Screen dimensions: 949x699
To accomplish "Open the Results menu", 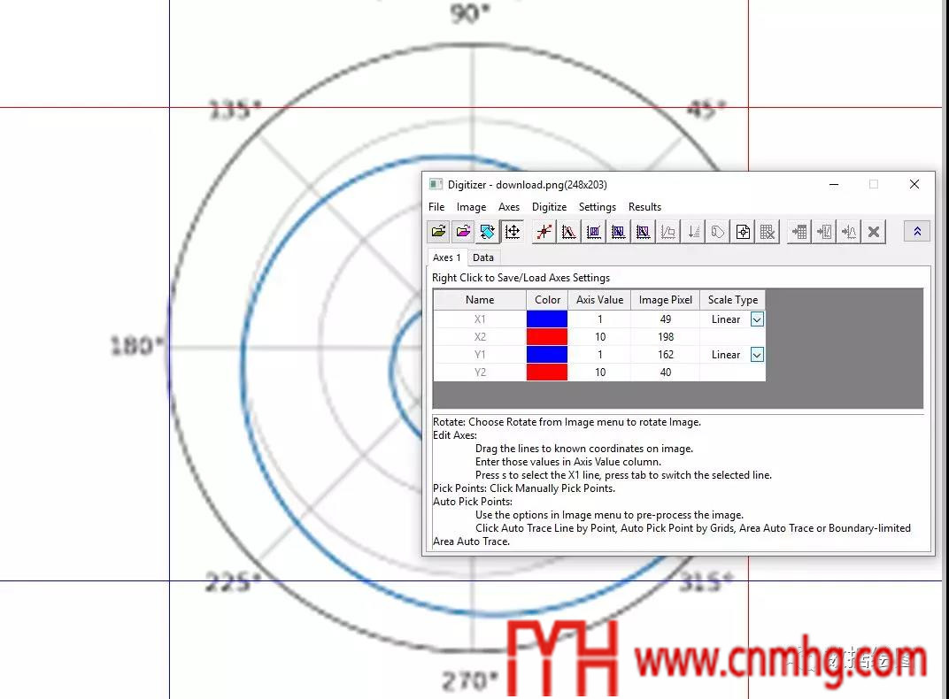I will pyautogui.click(x=644, y=207).
